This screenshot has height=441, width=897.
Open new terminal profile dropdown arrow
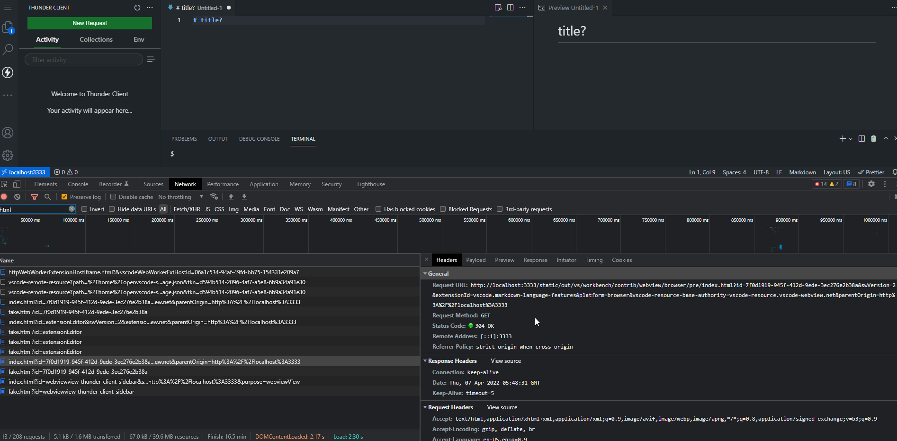[x=851, y=139]
